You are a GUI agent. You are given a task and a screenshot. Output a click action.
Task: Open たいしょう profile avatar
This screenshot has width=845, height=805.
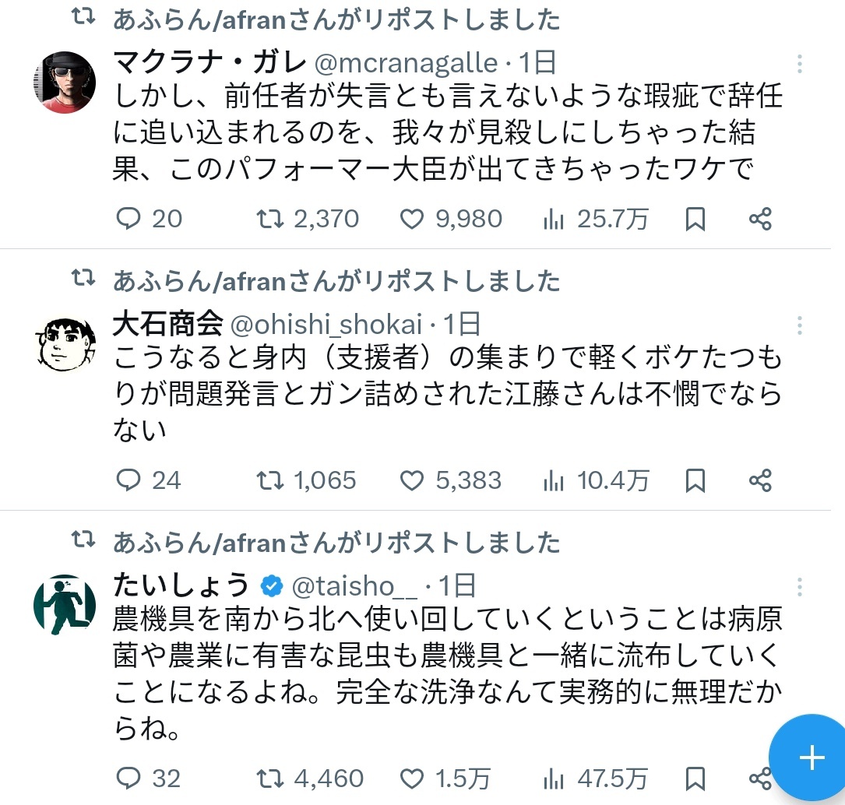click(x=65, y=605)
